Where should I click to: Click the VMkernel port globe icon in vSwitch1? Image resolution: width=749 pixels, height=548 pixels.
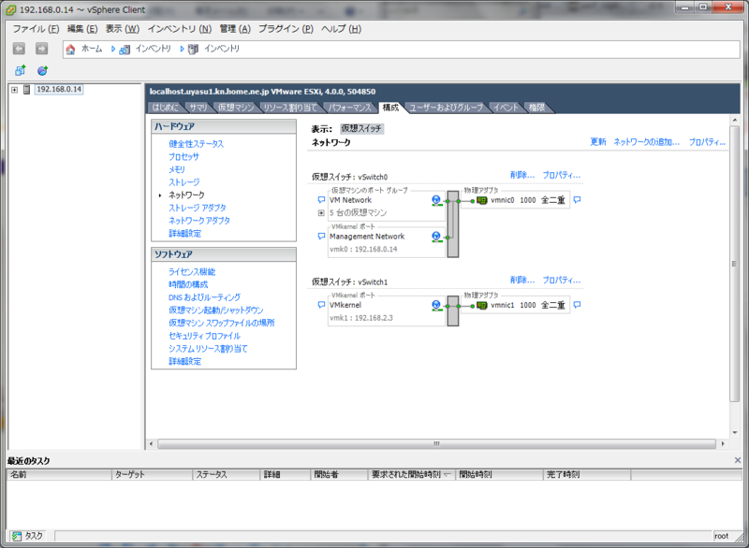coord(436,305)
